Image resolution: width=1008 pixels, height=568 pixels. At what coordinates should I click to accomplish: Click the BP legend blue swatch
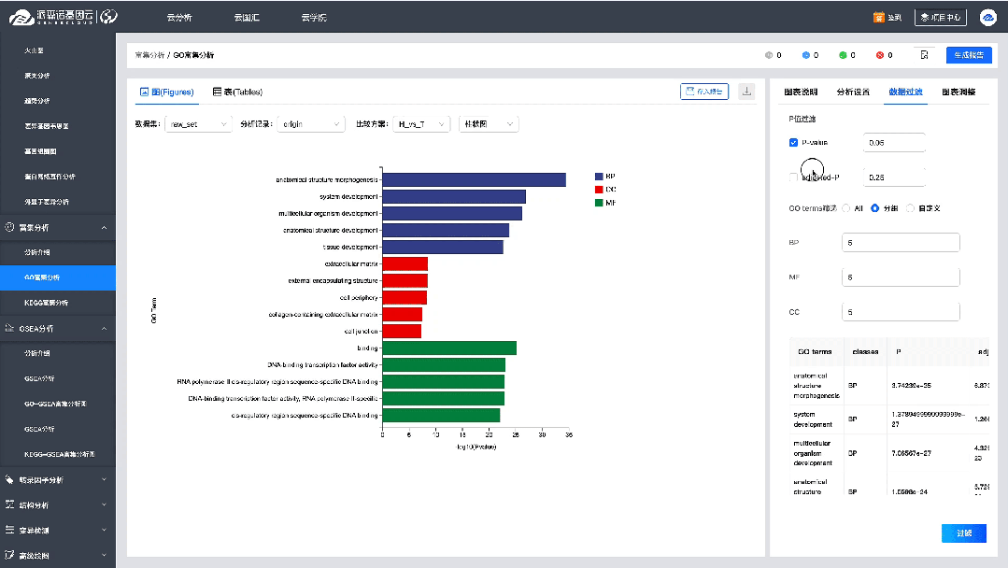point(599,176)
